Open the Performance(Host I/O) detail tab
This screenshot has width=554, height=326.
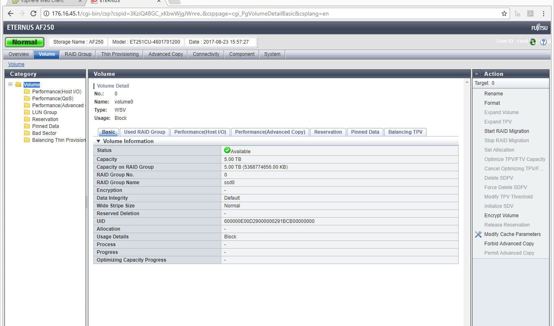pyautogui.click(x=200, y=132)
